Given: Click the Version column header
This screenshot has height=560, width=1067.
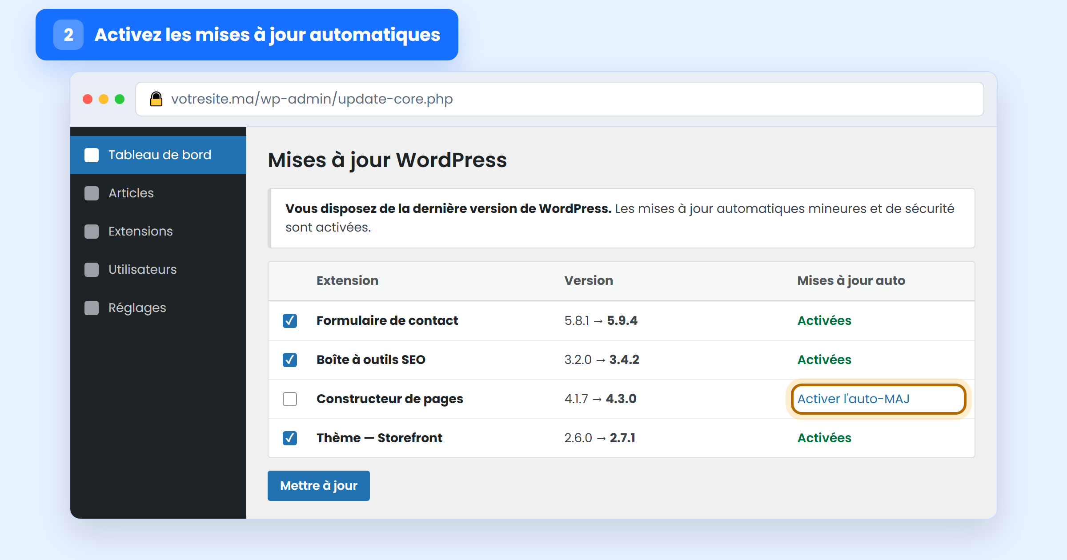Looking at the screenshot, I should (x=589, y=281).
